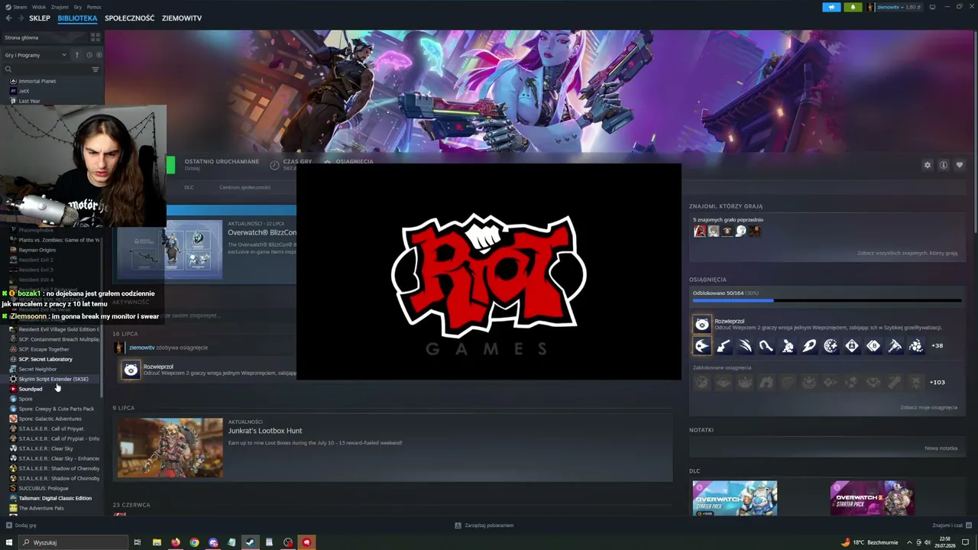Image resolution: width=978 pixels, height=550 pixels.
Task: Add game to favorites heart icon
Action: [x=960, y=165]
